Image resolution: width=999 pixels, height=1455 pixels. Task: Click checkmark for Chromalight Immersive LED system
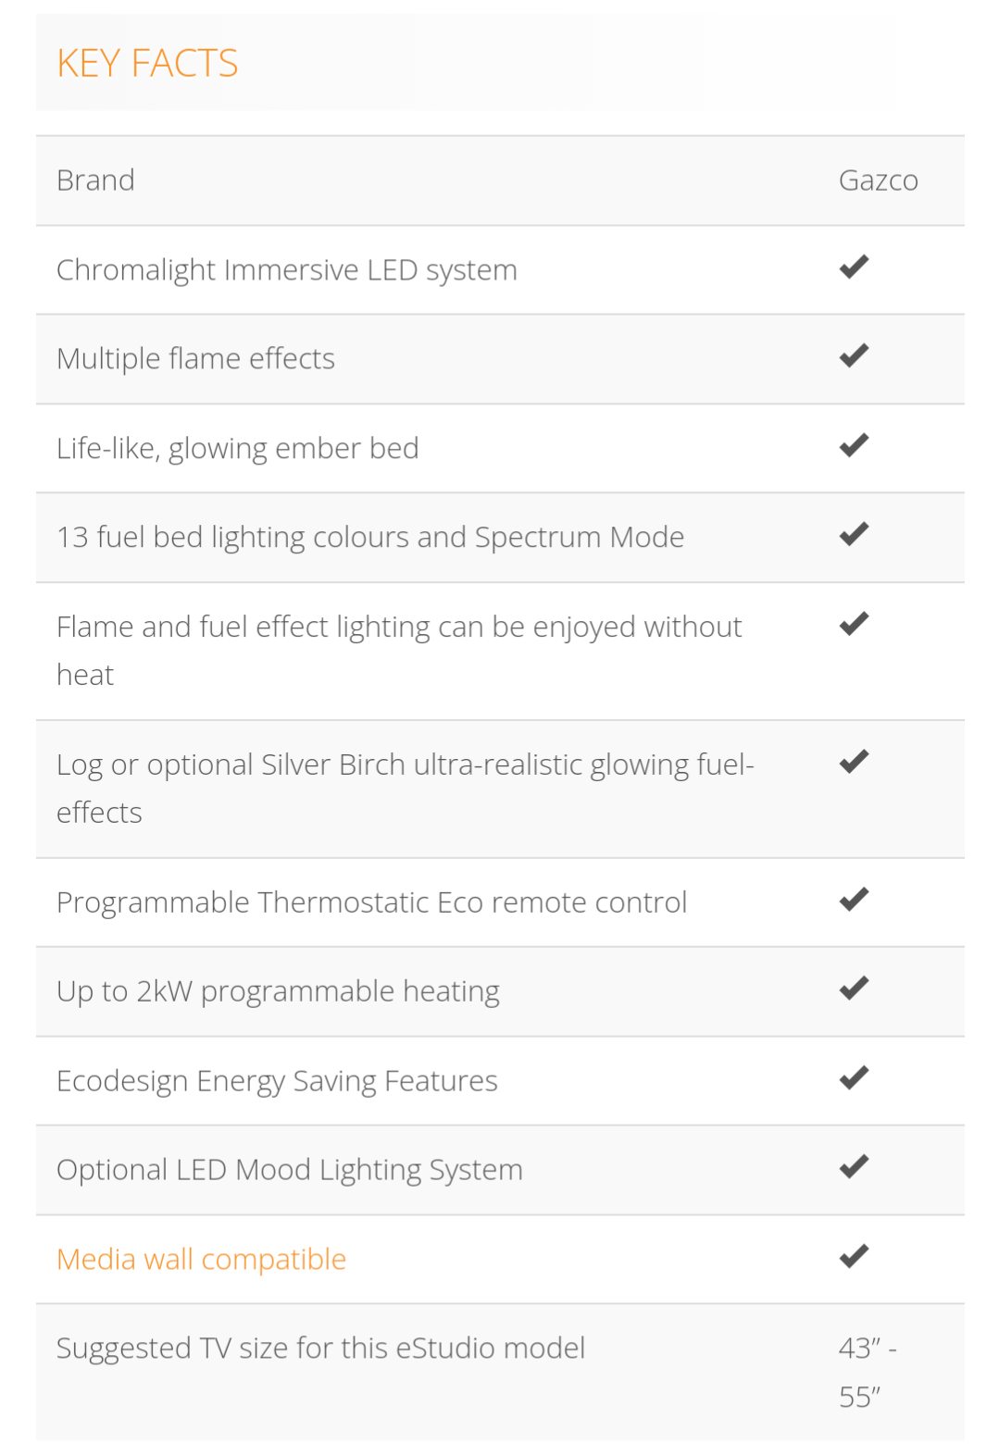(854, 267)
